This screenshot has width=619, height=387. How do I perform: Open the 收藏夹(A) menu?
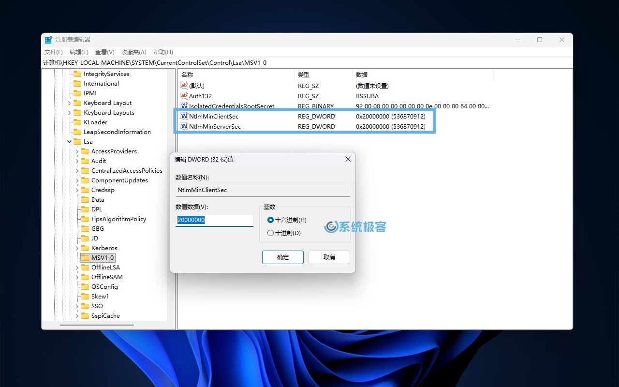pyautogui.click(x=133, y=52)
